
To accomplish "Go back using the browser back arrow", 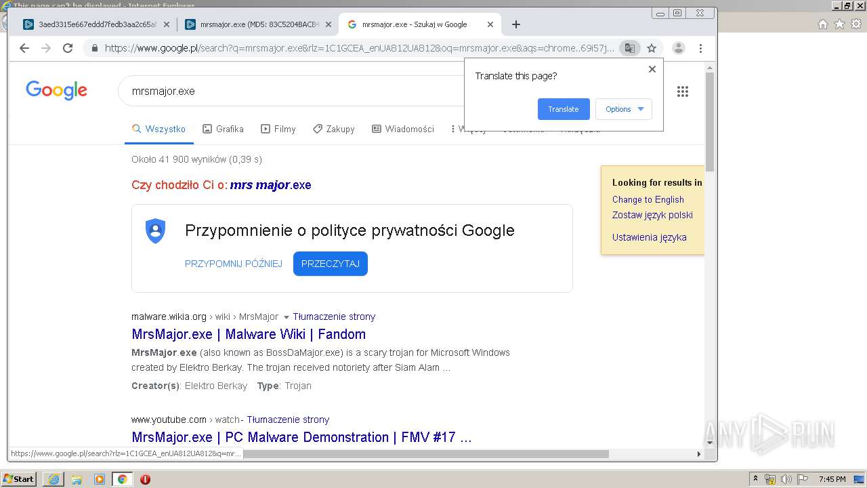I will tap(24, 48).
